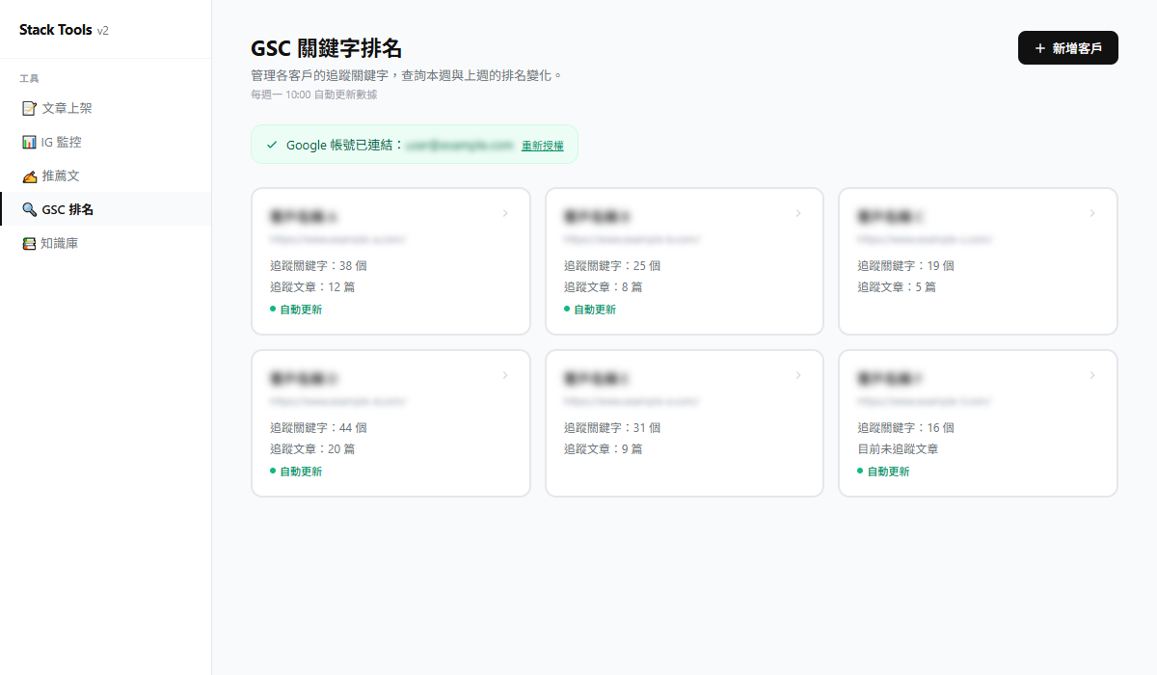
Task: Open chevron on the 25-keyword client card
Action: 798,213
